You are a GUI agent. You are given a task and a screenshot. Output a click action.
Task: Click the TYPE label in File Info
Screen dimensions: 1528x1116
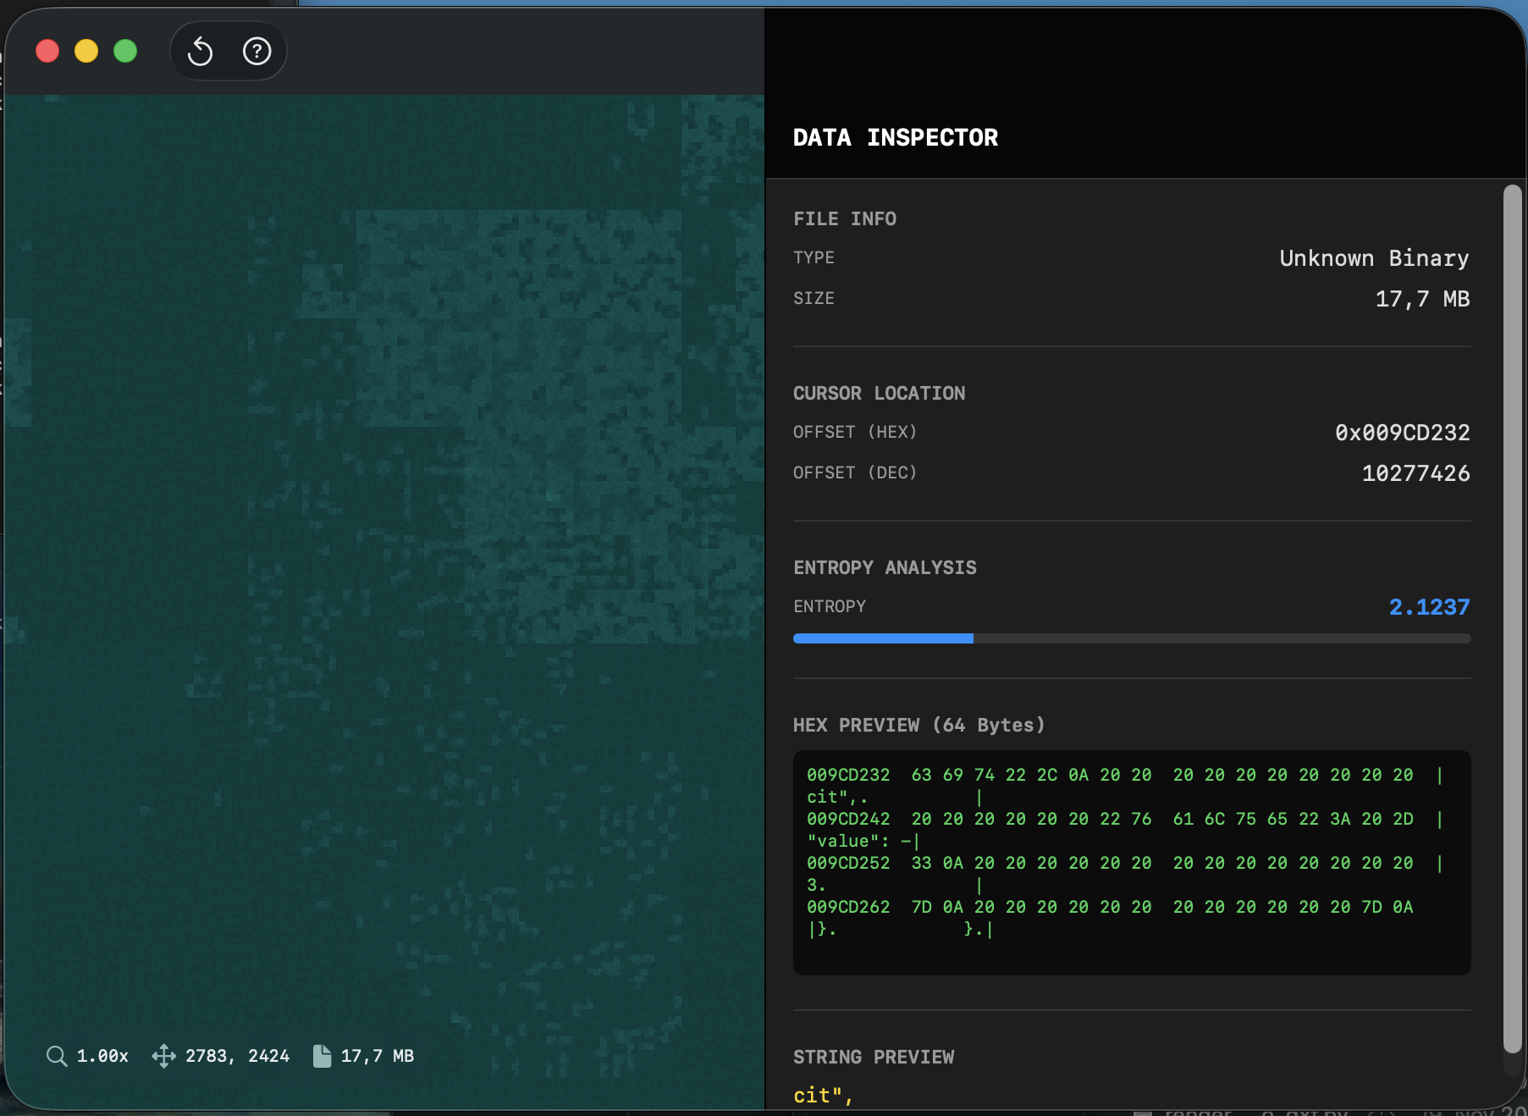click(814, 257)
